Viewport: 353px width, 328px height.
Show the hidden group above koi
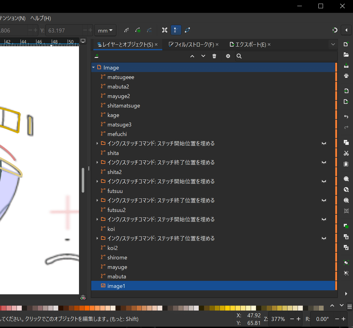pyautogui.click(x=324, y=219)
